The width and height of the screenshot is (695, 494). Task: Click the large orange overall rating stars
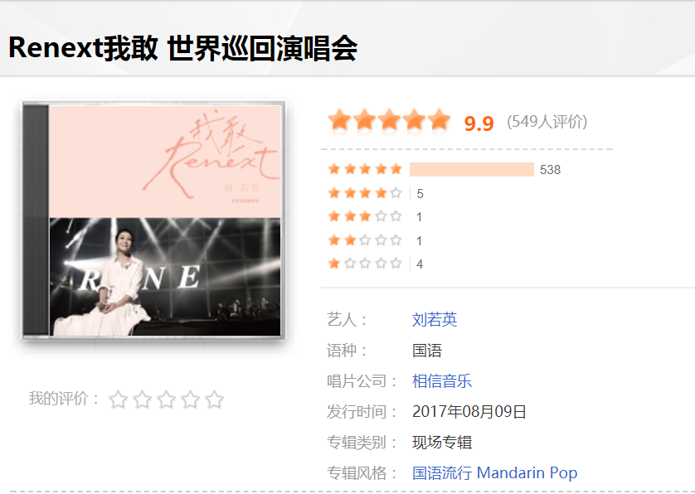coord(389,120)
